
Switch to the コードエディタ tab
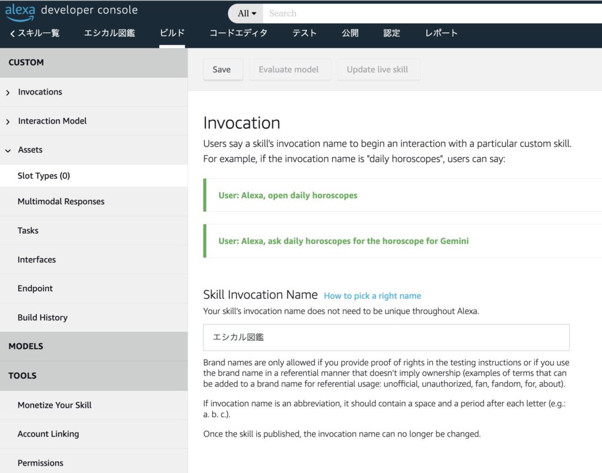tap(238, 34)
